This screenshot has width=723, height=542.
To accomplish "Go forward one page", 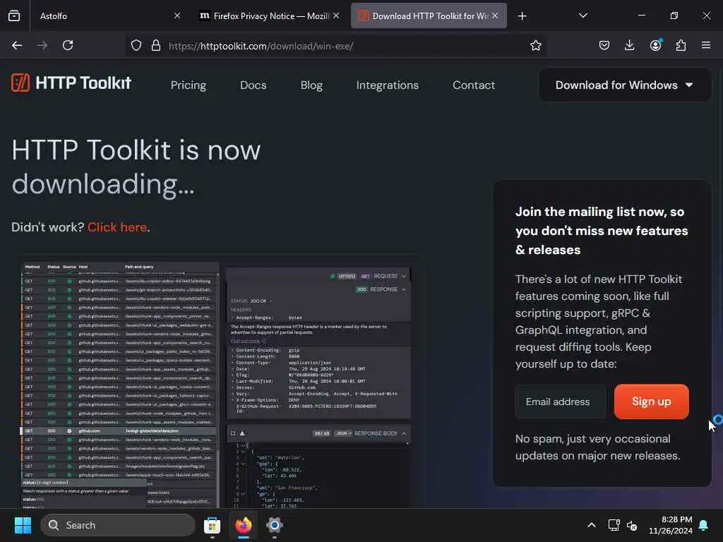I will pyautogui.click(x=42, y=45).
